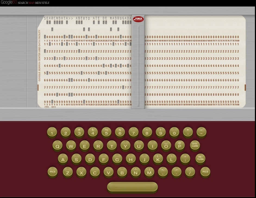Click the 'Search Mad Men Style' tagline
Image resolution: width=256 pixels, height=198 pixels.
tap(33, 3)
